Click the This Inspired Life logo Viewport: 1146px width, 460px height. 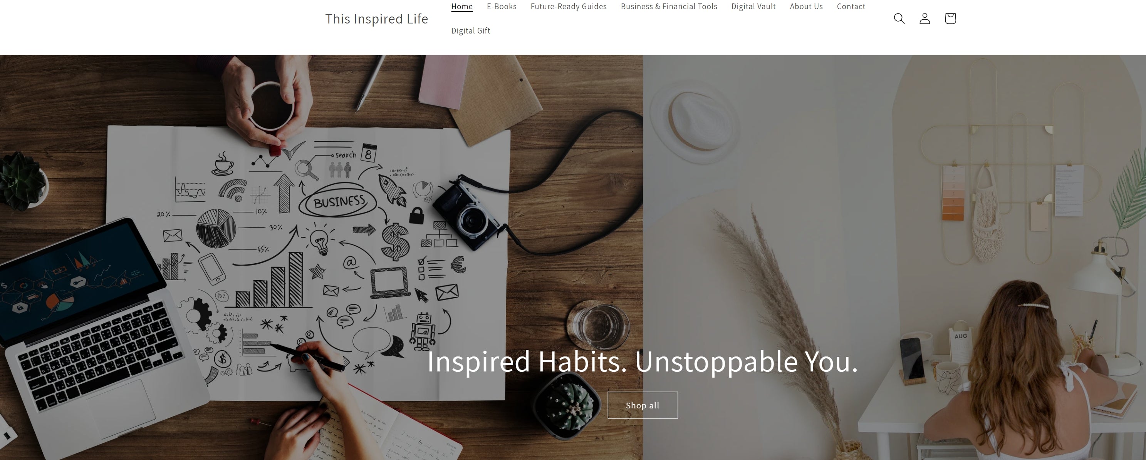coord(376,18)
